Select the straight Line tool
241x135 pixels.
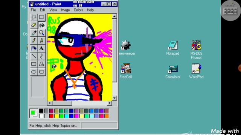(34, 56)
